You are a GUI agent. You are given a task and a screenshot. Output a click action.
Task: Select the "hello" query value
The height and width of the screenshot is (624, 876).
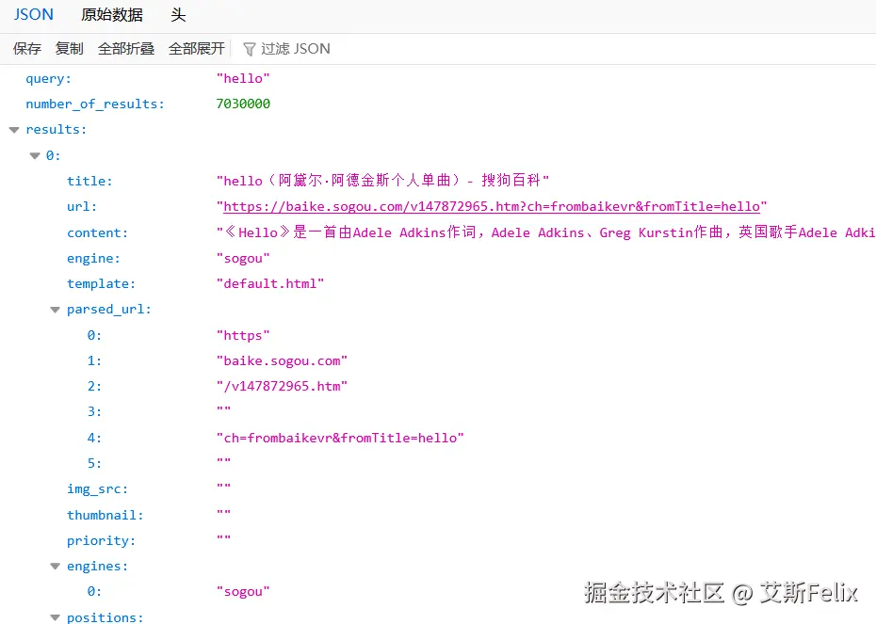[243, 79]
